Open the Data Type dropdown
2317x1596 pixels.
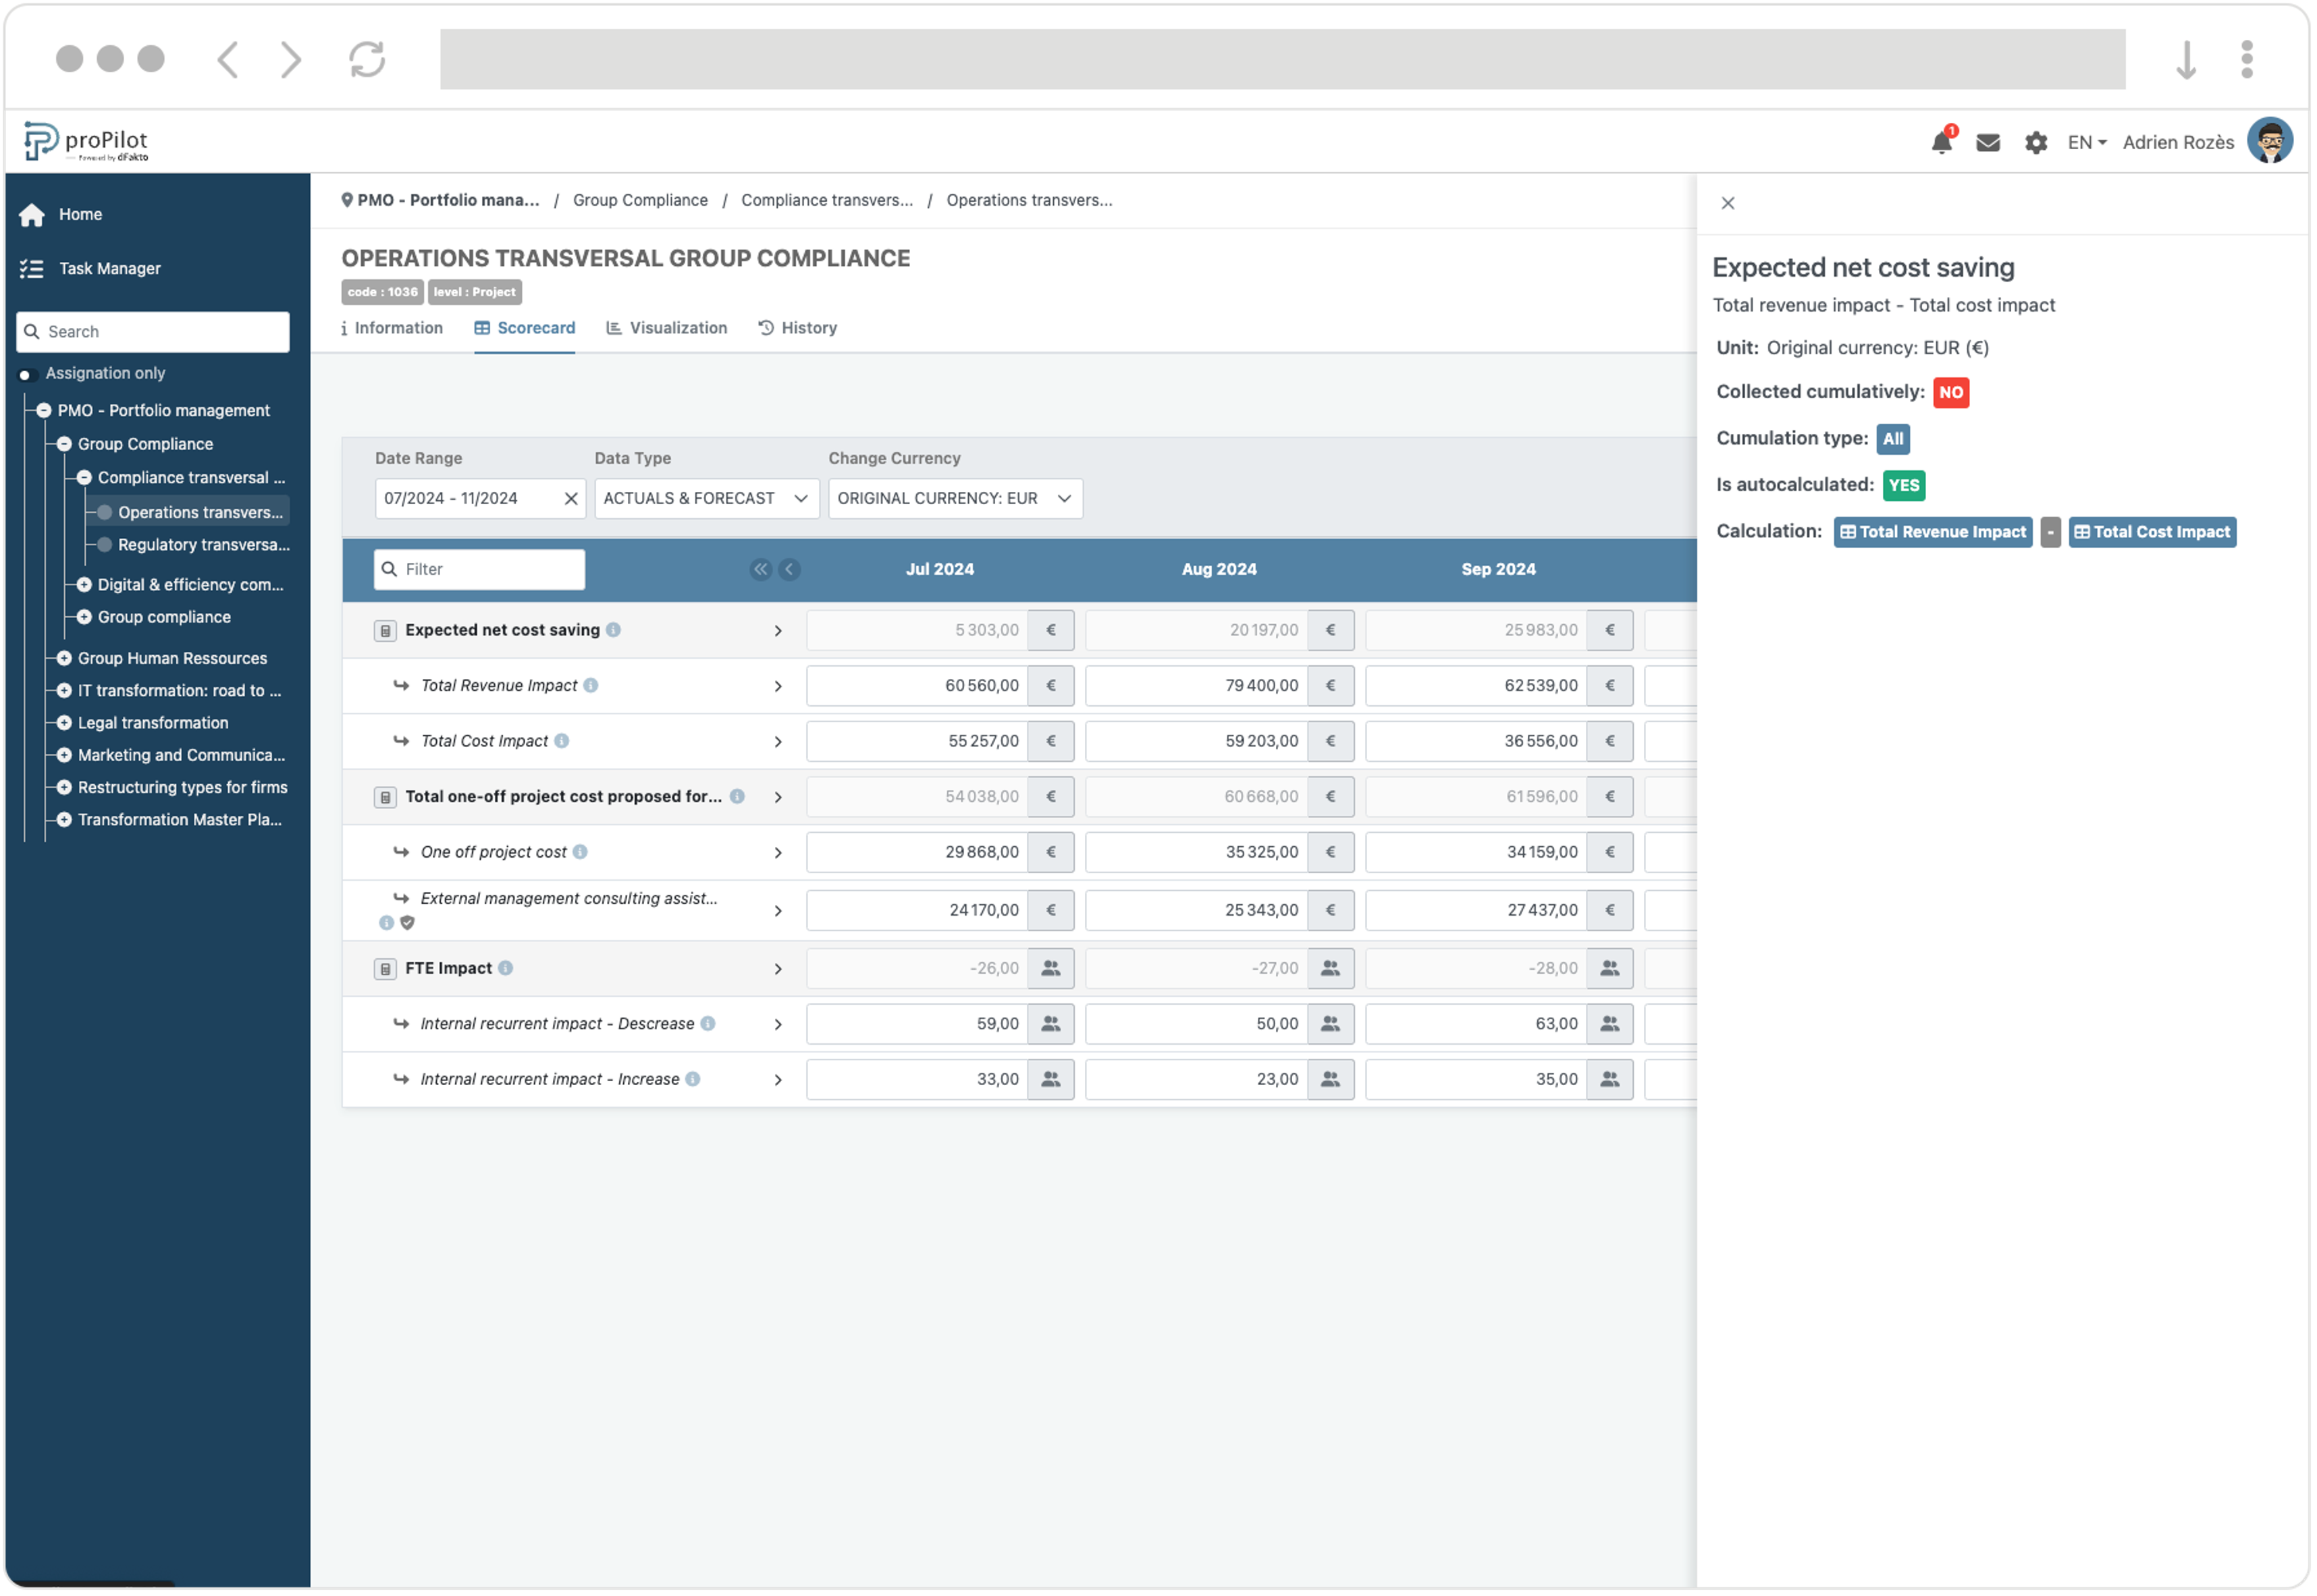pos(706,498)
